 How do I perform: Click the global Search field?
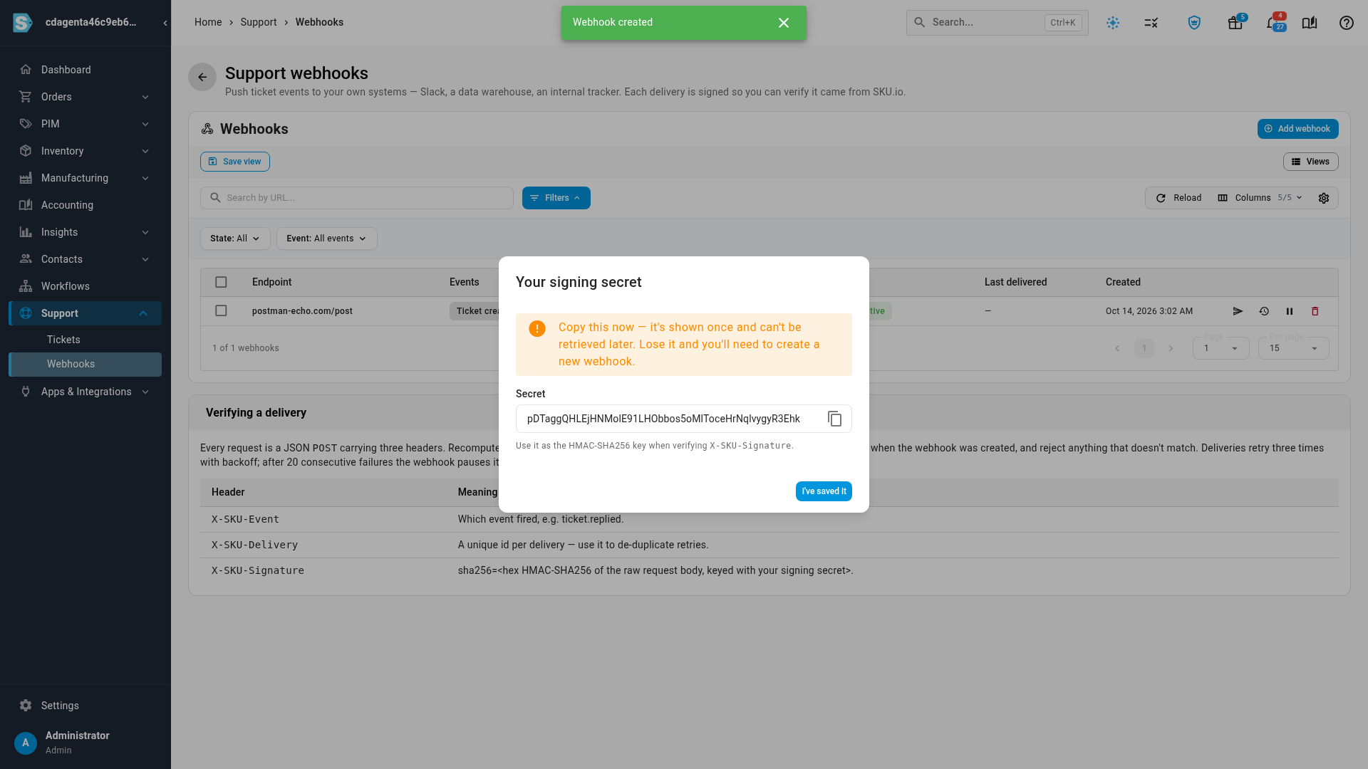[x=997, y=23]
